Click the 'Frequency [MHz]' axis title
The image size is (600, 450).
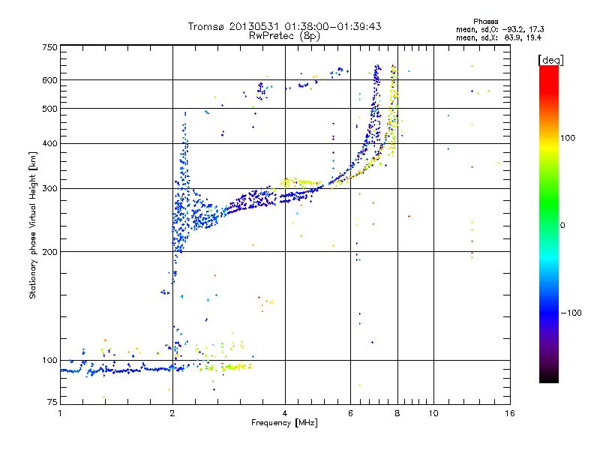(x=284, y=423)
